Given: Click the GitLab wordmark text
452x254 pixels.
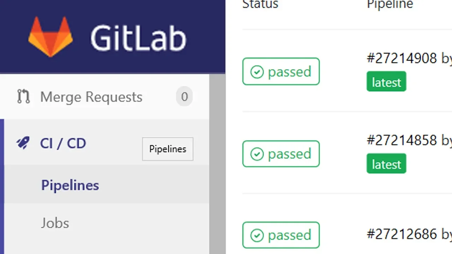Looking at the screenshot, I should click(x=138, y=38).
